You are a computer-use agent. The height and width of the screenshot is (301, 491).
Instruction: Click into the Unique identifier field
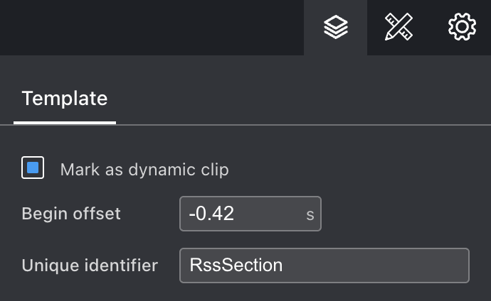click(324, 266)
